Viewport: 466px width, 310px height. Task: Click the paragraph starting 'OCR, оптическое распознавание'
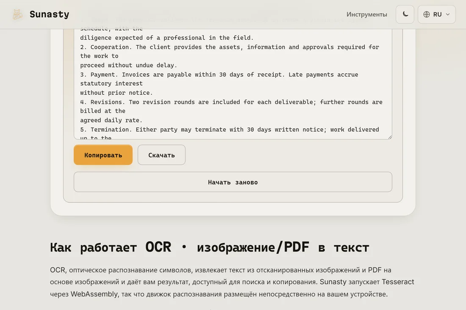pos(232,282)
